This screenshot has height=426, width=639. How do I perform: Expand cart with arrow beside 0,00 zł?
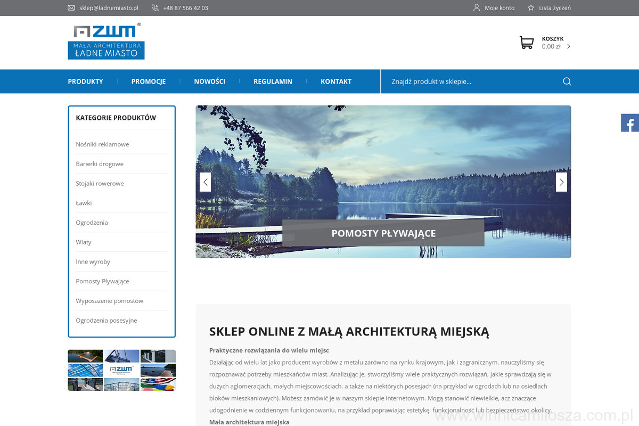569,46
